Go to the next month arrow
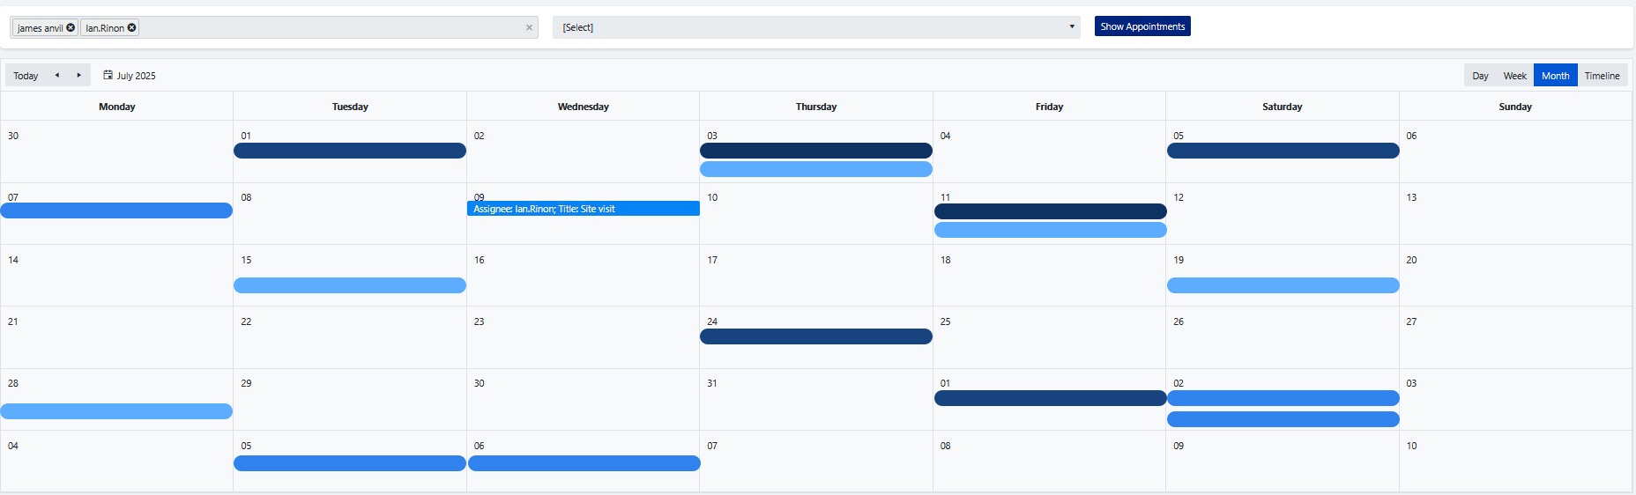 tap(79, 76)
